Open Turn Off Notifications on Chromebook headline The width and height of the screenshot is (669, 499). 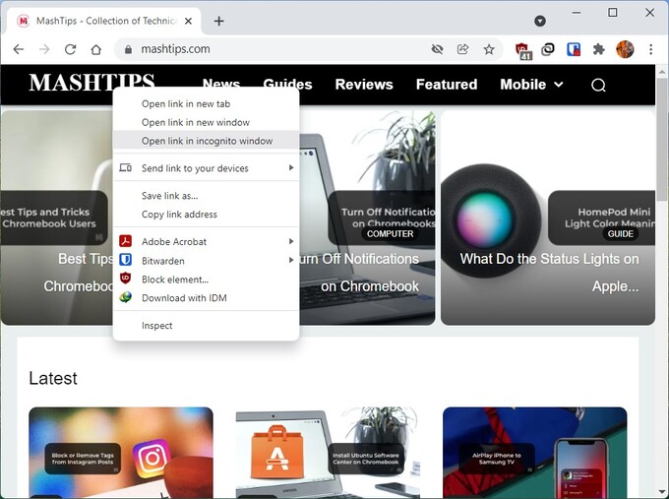point(357,273)
